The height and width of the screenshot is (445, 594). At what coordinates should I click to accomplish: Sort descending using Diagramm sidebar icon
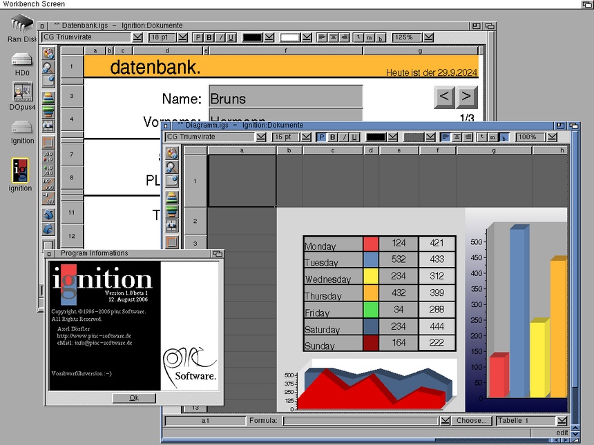(171, 212)
